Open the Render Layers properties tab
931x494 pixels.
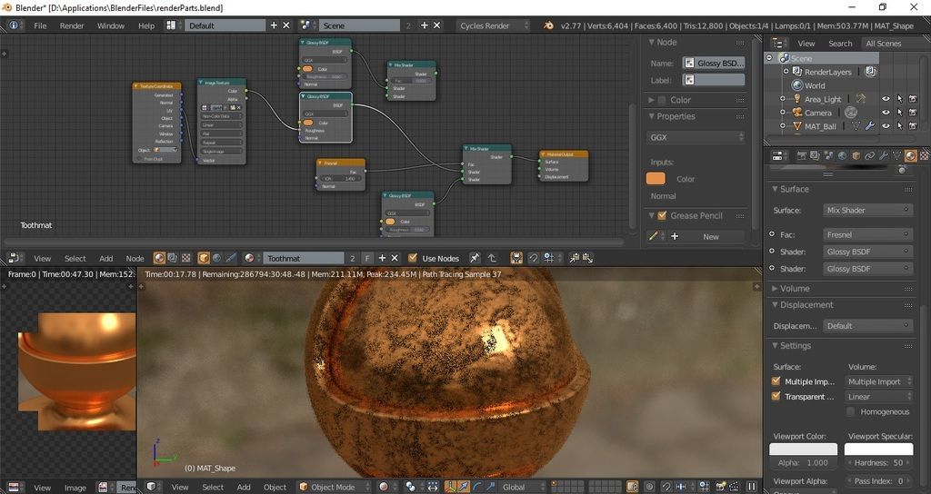pos(816,156)
